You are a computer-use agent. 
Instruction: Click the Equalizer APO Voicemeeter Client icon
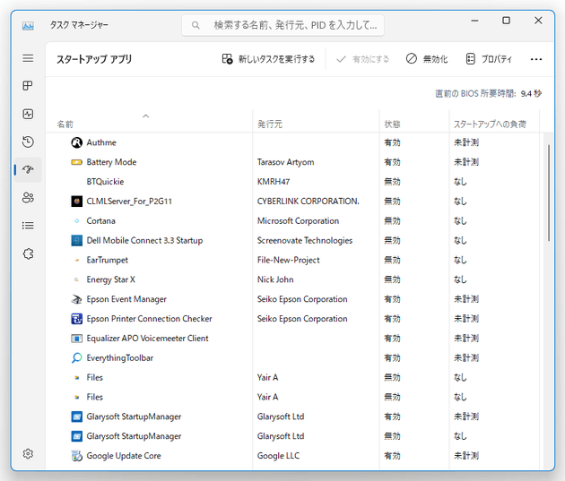pyautogui.click(x=77, y=339)
